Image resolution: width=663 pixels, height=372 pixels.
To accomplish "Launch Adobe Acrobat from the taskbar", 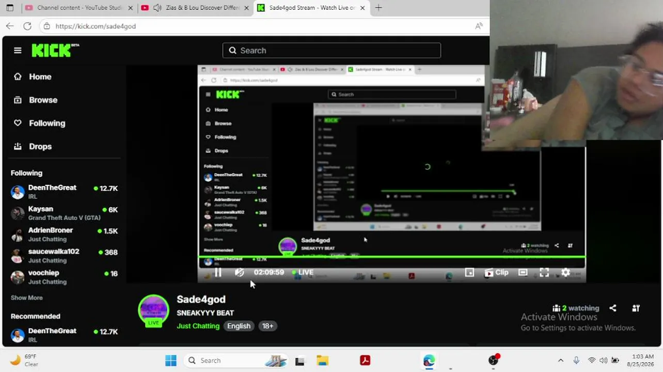I will (365, 361).
